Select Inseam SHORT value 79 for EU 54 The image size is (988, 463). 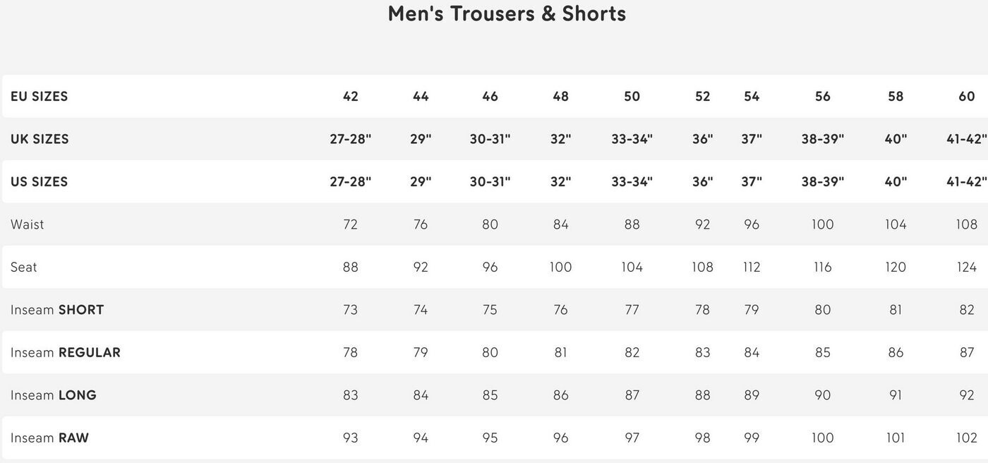[752, 310]
